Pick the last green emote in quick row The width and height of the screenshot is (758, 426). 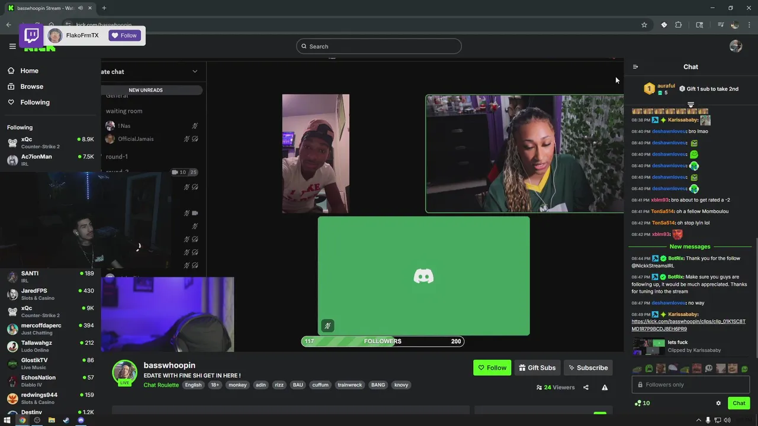point(744,369)
